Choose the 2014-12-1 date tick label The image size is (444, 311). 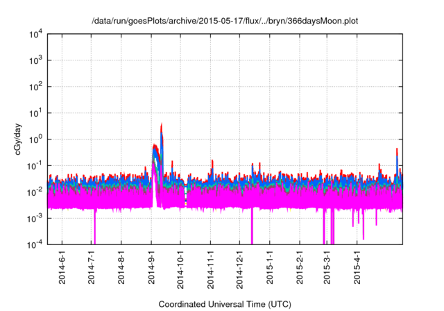click(240, 271)
